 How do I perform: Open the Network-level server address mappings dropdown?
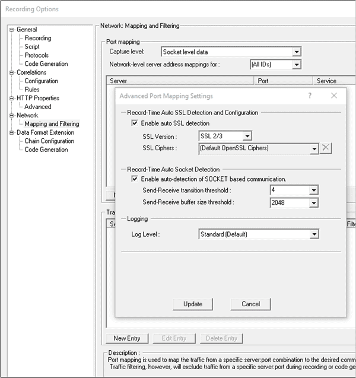[297, 64]
